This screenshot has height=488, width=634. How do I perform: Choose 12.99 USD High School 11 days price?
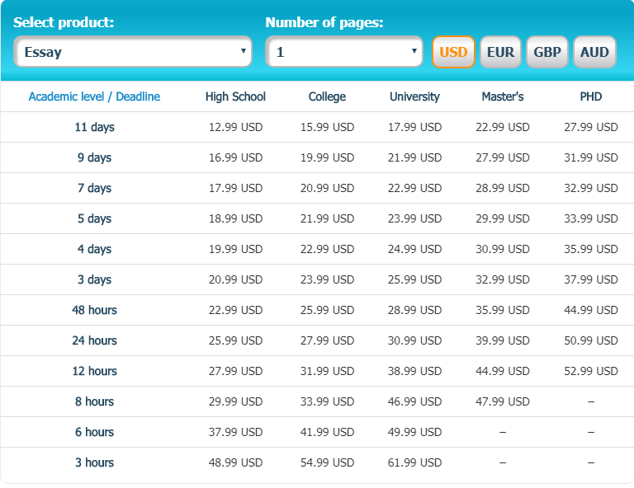pyautogui.click(x=235, y=127)
